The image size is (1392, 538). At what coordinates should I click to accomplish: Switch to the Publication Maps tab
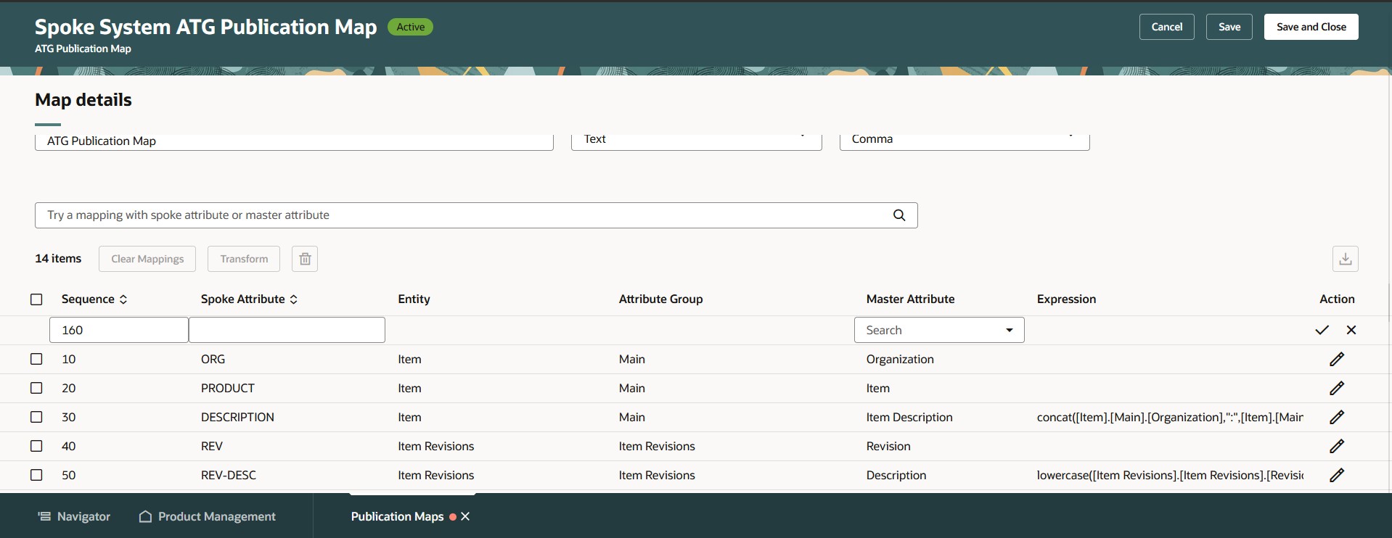click(397, 516)
